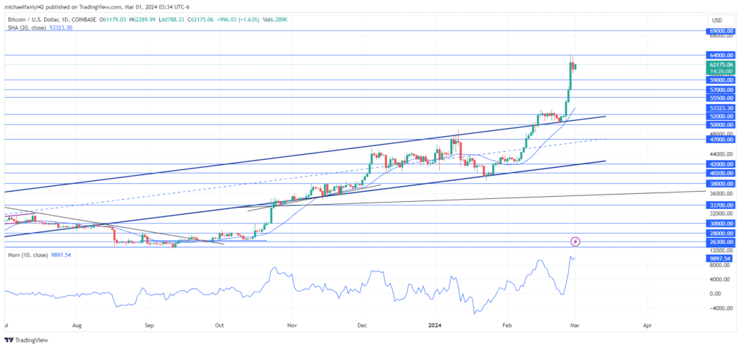Screen dimensions: 741x348
Task: Select the 52000.00 price level label
Action: point(721,116)
